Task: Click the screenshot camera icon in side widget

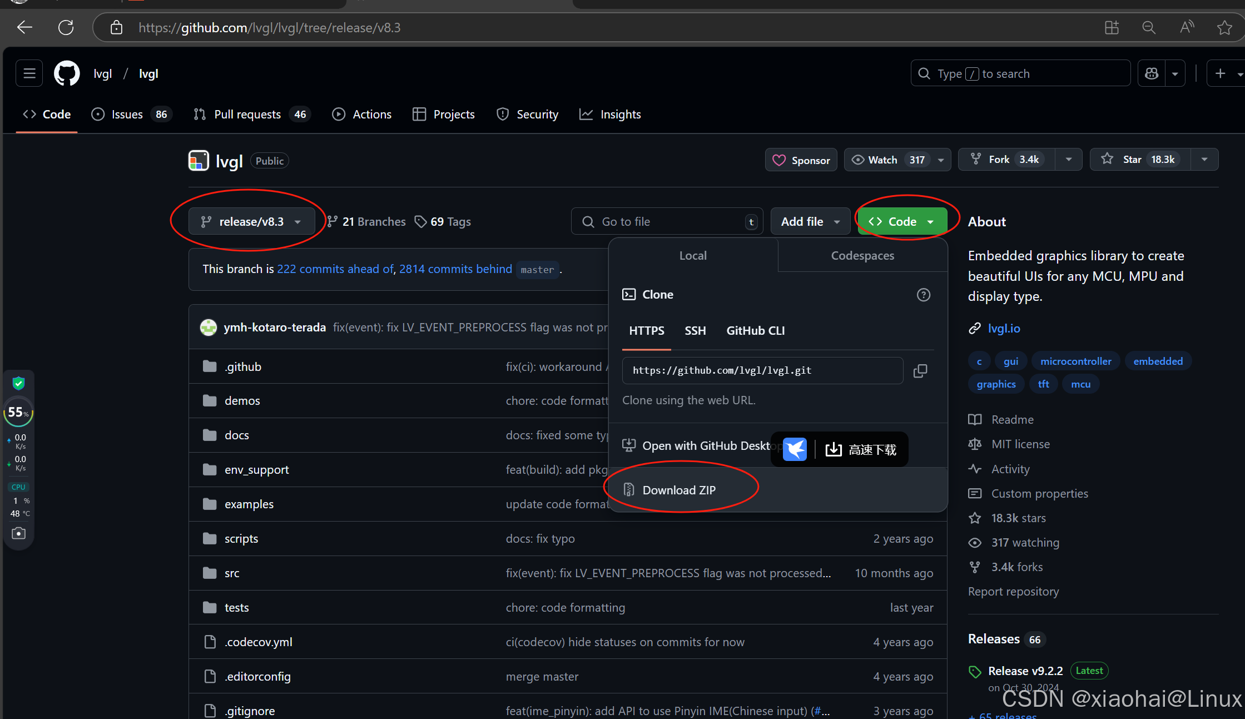Action: click(18, 533)
